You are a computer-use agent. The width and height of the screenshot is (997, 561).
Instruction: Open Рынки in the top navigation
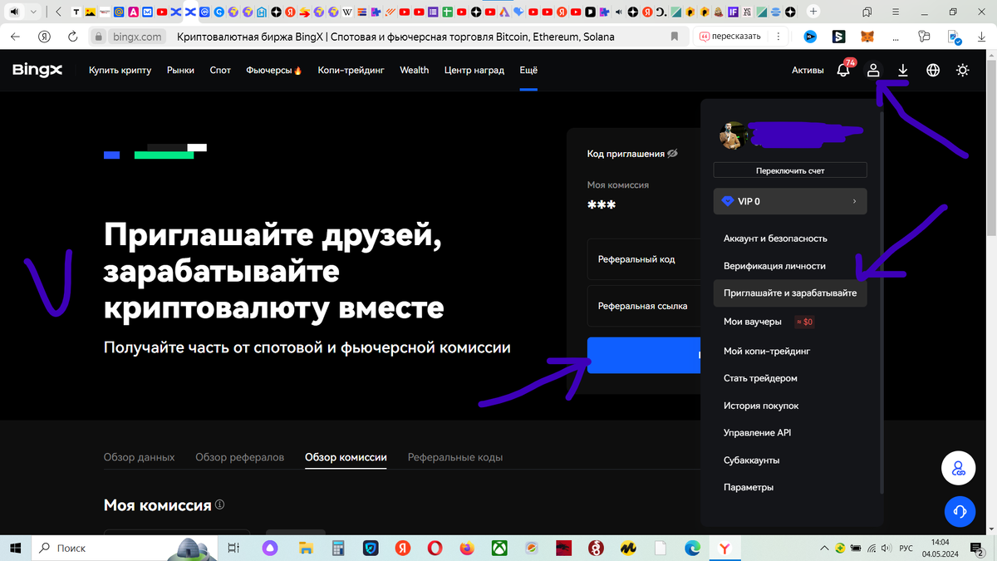(180, 70)
